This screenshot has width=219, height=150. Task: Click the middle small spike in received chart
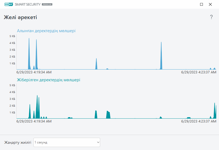pos(96,64)
